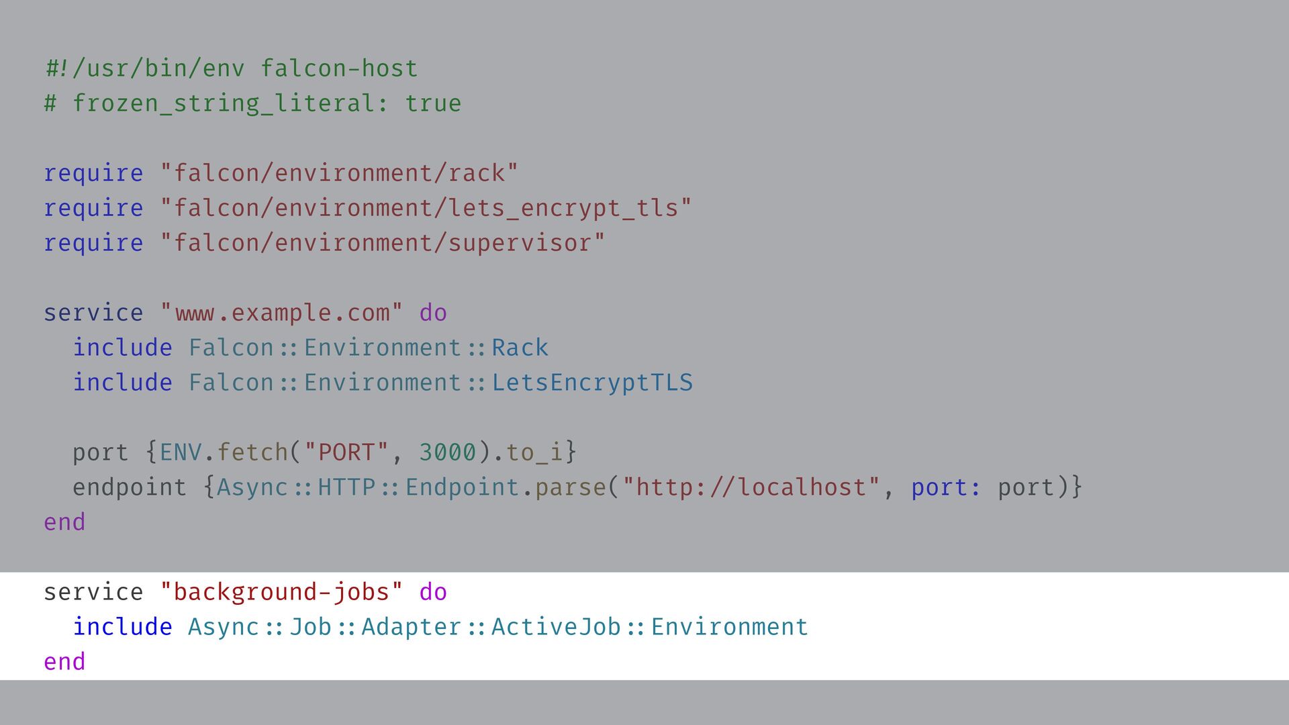Click the first require keyword
Viewport: 1289px width, 725px height.
coord(93,173)
